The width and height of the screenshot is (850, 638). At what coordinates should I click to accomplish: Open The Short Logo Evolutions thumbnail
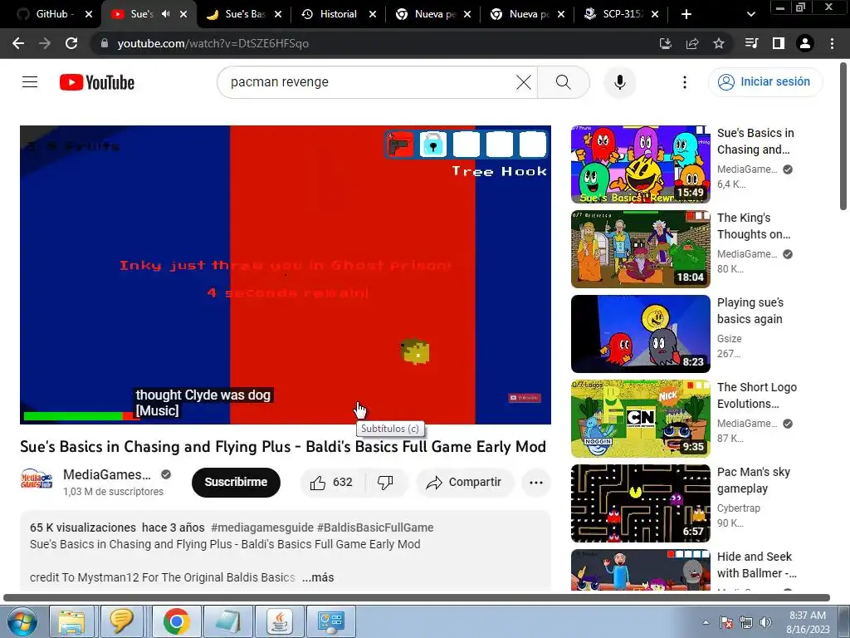(640, 419)
